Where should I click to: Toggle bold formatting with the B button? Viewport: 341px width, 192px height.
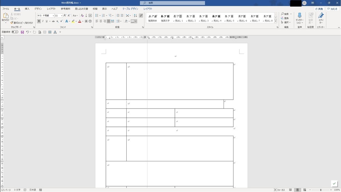[x=39, y=21]
